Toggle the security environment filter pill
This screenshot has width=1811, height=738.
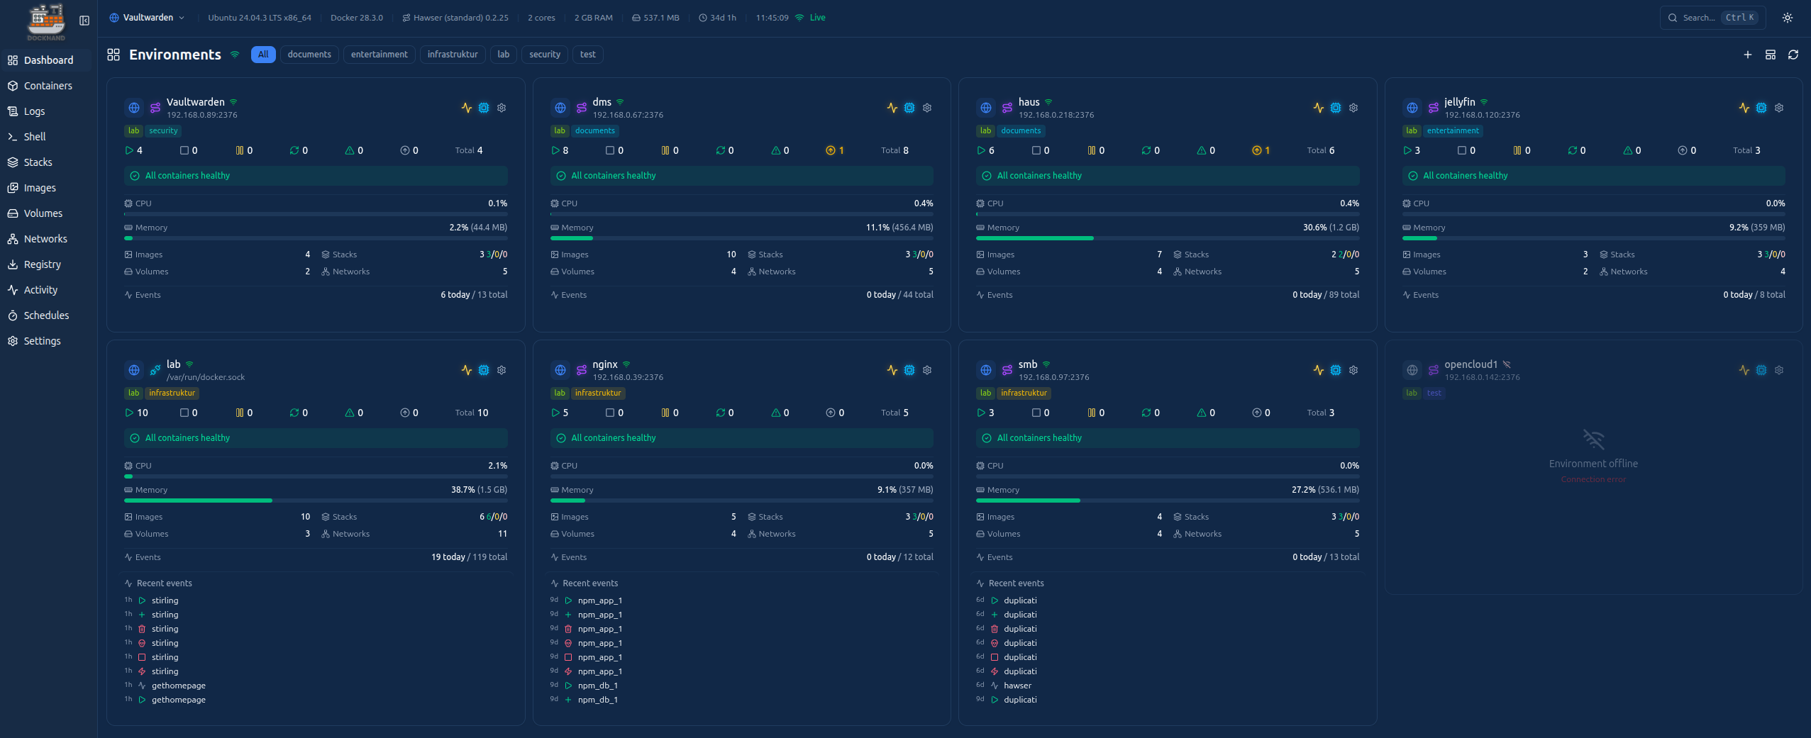click(x=543, y=55)
